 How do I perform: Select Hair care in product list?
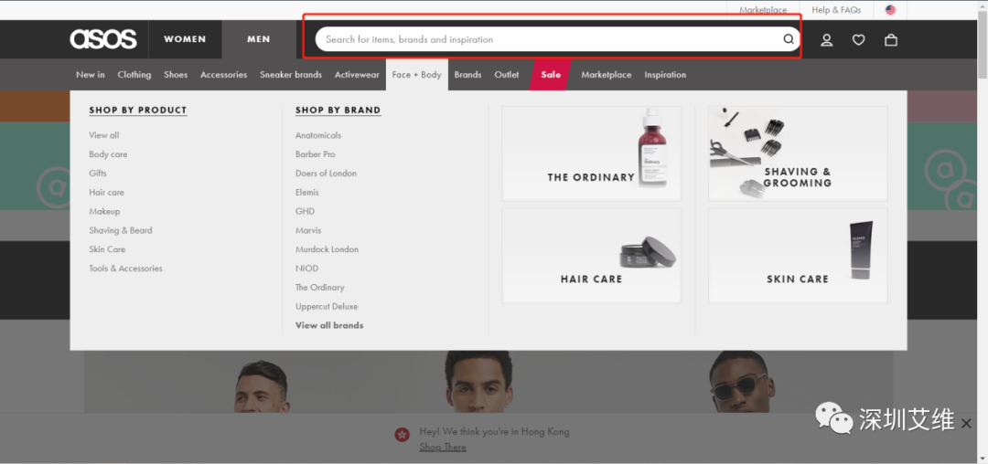[106, 193]
